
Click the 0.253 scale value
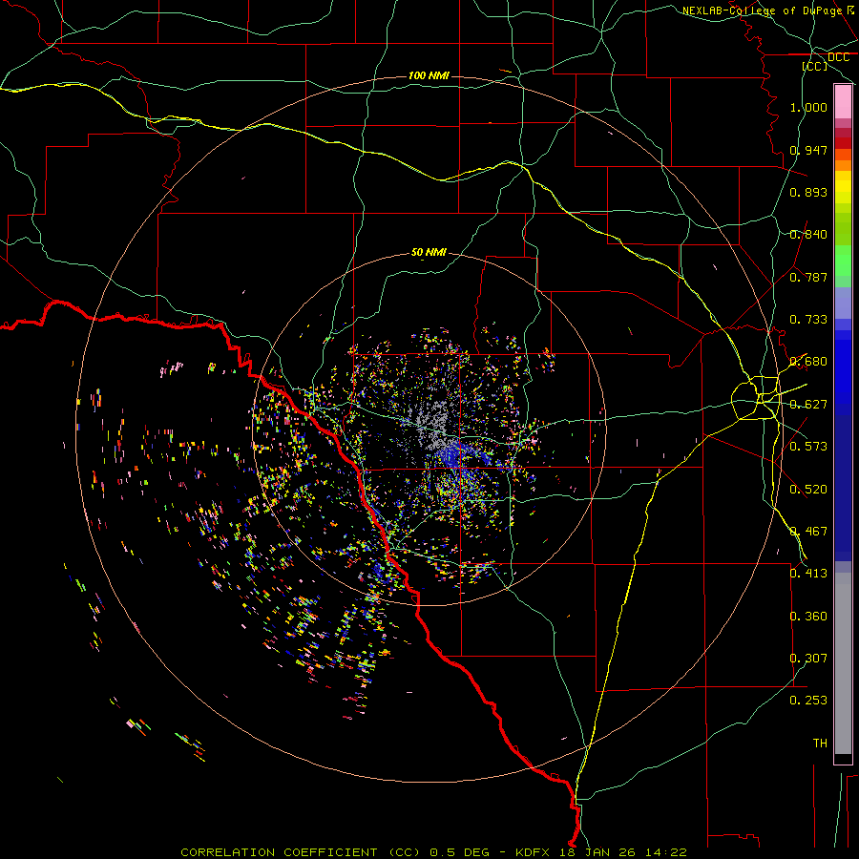pos(808,701)
